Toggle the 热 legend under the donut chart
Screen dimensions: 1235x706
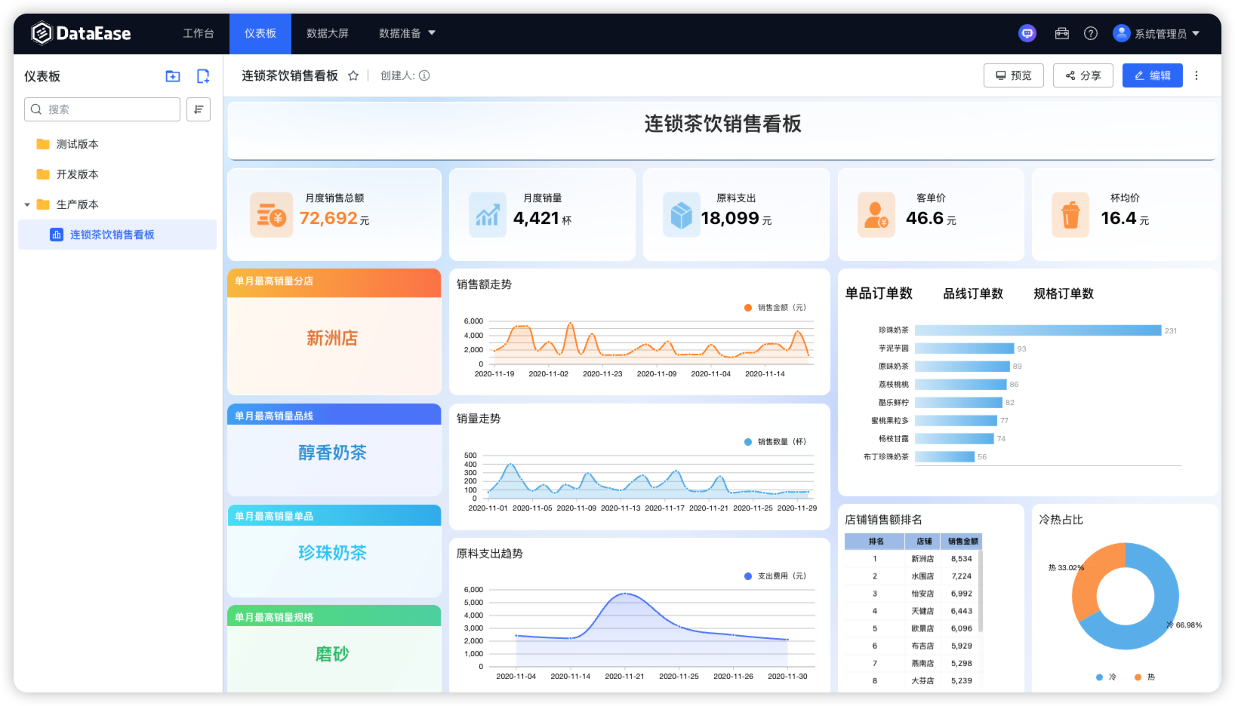(1144, 677)
